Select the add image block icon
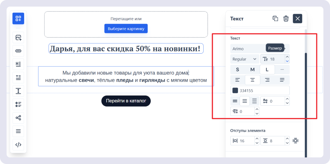This screenshot has width=330, height=164. pos(18,38)
